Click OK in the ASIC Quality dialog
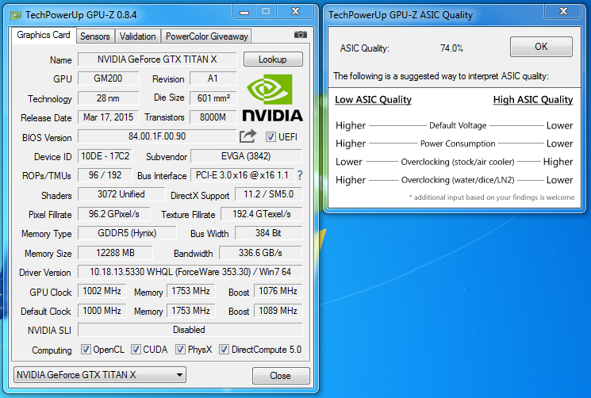This screenshot has height=398, width=591. [x=541, y=47]
